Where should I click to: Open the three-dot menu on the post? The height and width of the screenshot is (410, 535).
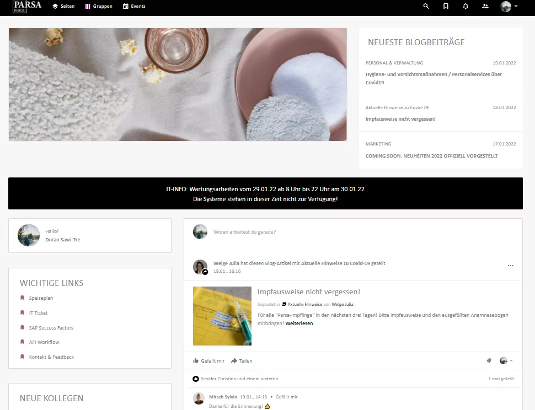510,266
